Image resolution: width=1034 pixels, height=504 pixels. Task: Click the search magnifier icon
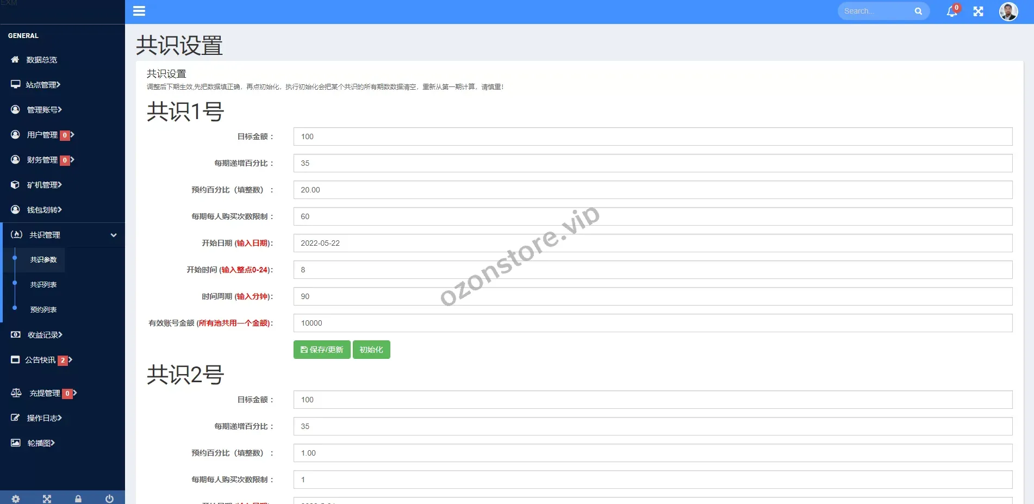point(918,11)
